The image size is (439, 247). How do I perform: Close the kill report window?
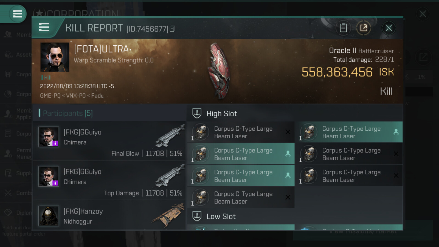[389, 28]
